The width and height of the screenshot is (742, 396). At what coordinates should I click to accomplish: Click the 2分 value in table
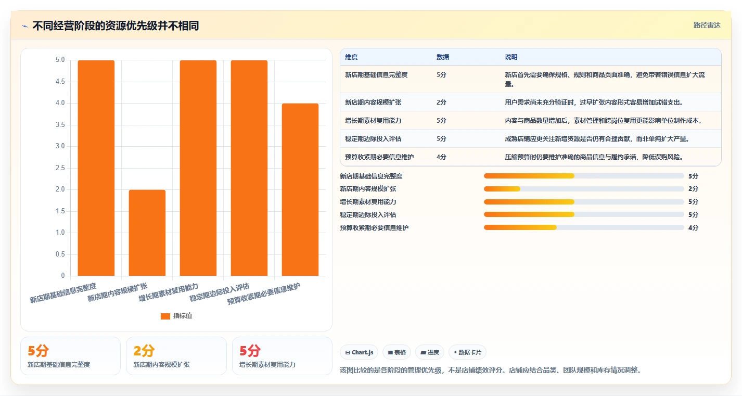point(441,103)
